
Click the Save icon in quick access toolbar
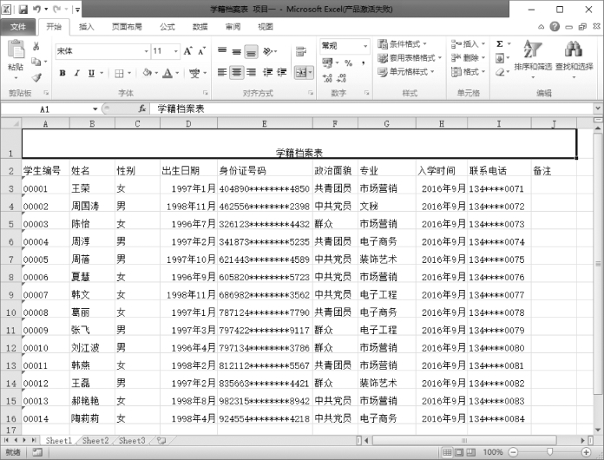pos(23,9)
